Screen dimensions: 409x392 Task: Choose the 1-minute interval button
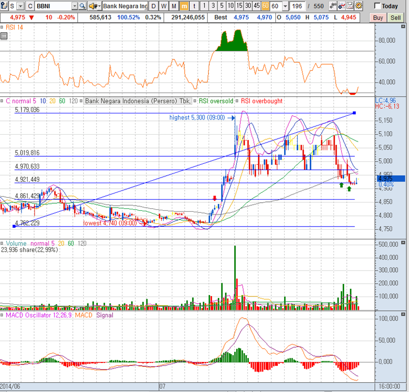(x=204, y=6)
